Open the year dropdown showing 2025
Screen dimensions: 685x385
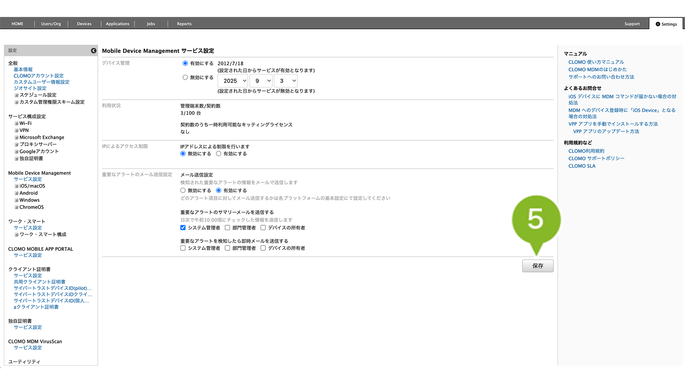click(x=233, y=81)
